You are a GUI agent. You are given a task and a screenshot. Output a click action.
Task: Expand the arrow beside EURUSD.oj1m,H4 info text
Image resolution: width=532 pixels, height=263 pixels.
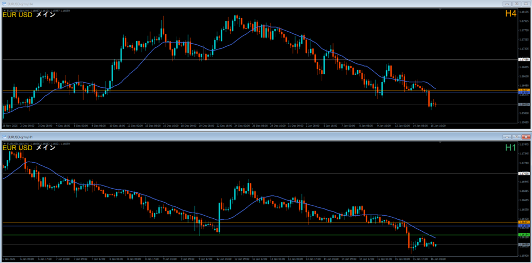[5, 10]
